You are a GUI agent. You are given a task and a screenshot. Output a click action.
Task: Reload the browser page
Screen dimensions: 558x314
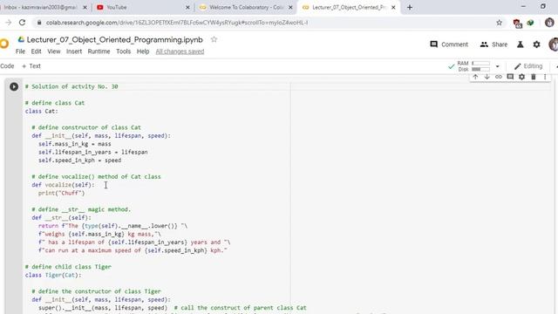pyautogui.click(x=22, y=23)
